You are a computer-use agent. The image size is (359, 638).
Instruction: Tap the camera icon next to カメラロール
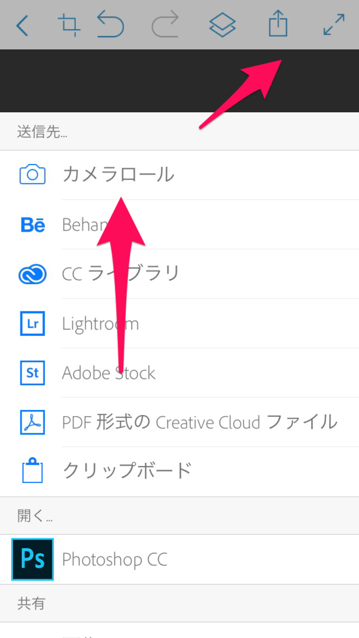32,175
